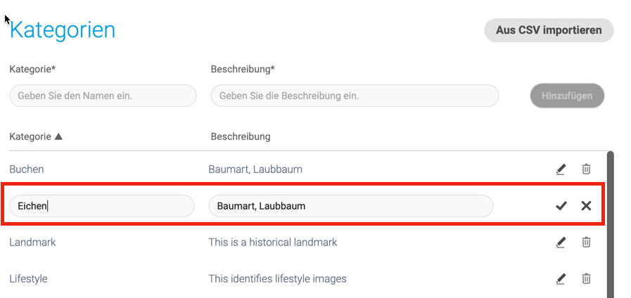Edit the Buchen category with pencil icon

pyautogui.click(x=561, y=169)
